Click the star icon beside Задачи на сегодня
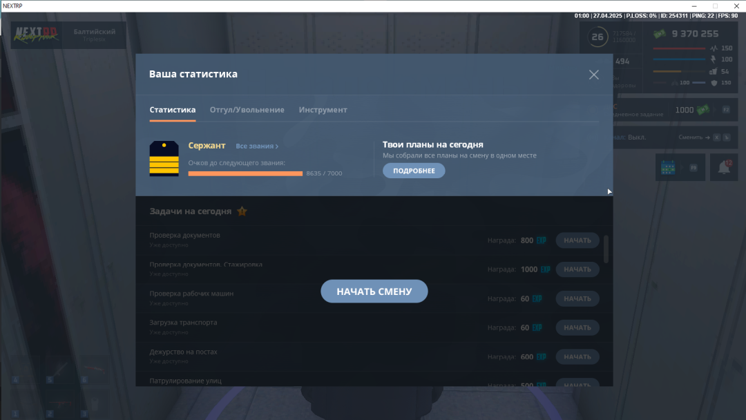The height and width of the screenshot is (420, 746). (x=242, y=211)
